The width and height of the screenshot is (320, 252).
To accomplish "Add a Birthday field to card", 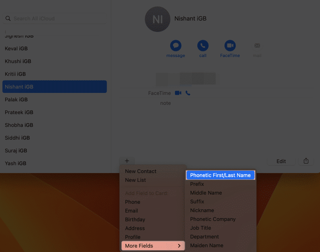I will pos(135,219).
